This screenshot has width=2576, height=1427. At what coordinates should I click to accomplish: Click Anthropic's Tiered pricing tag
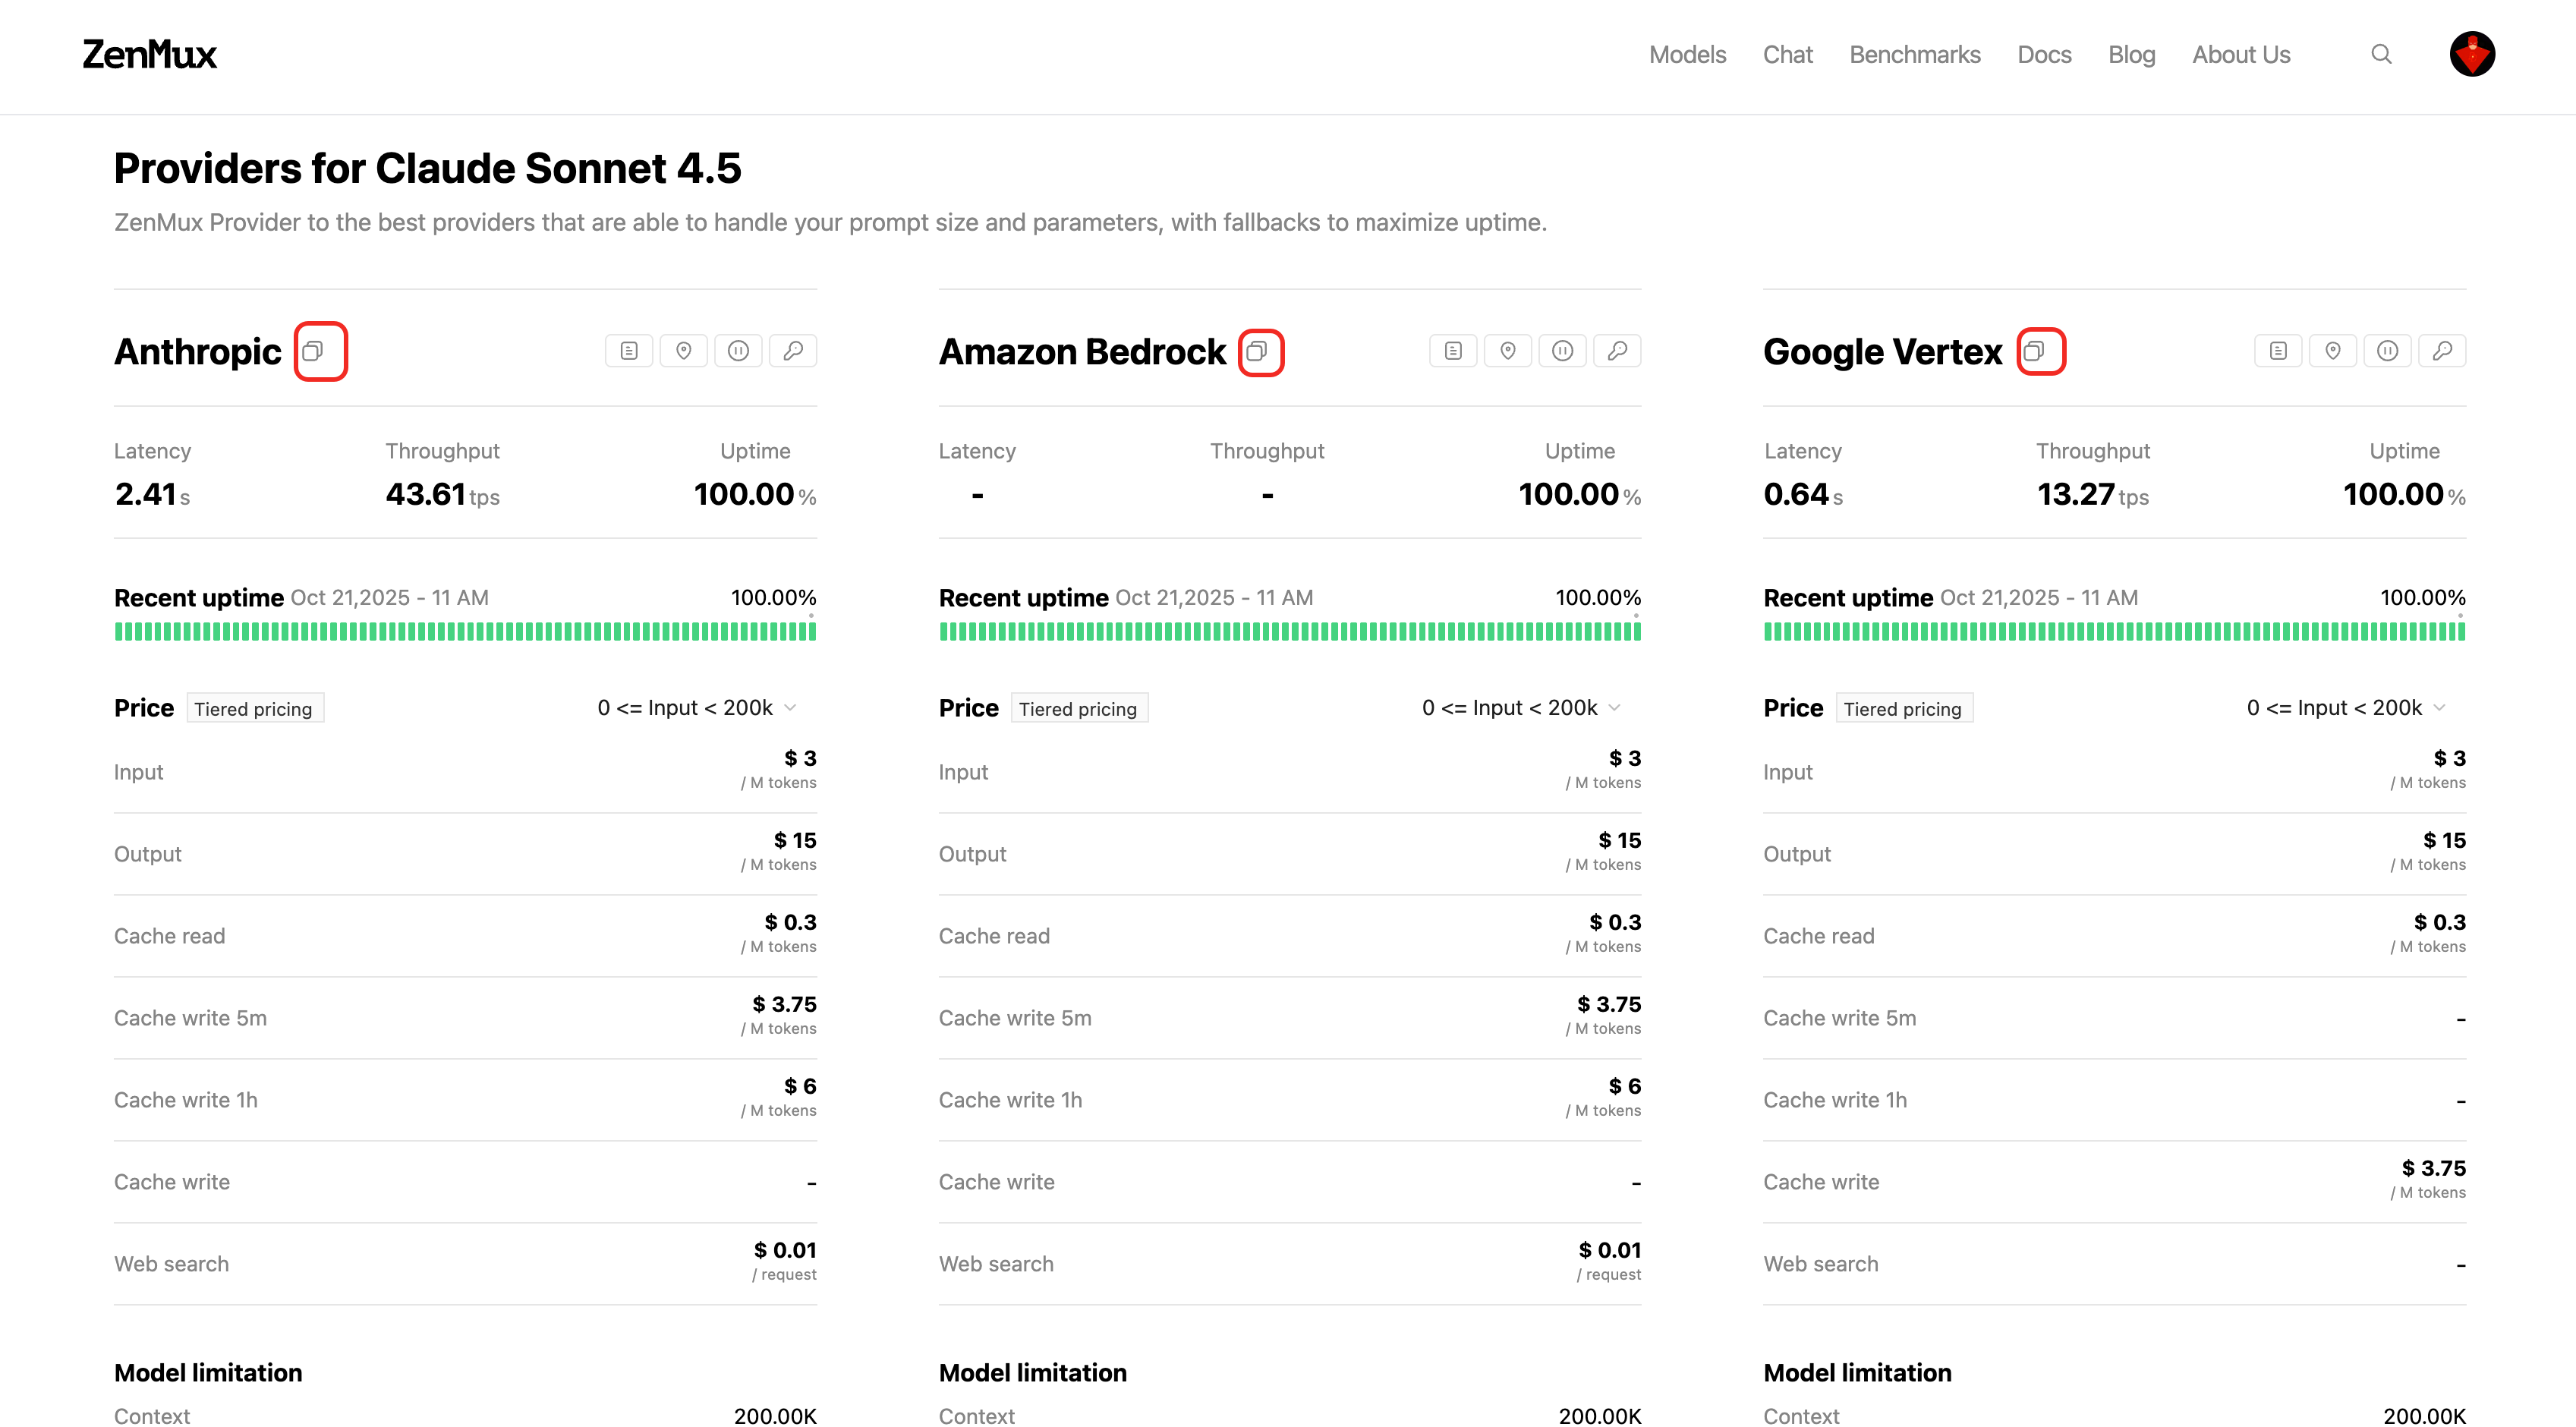(x=254, y=709)
